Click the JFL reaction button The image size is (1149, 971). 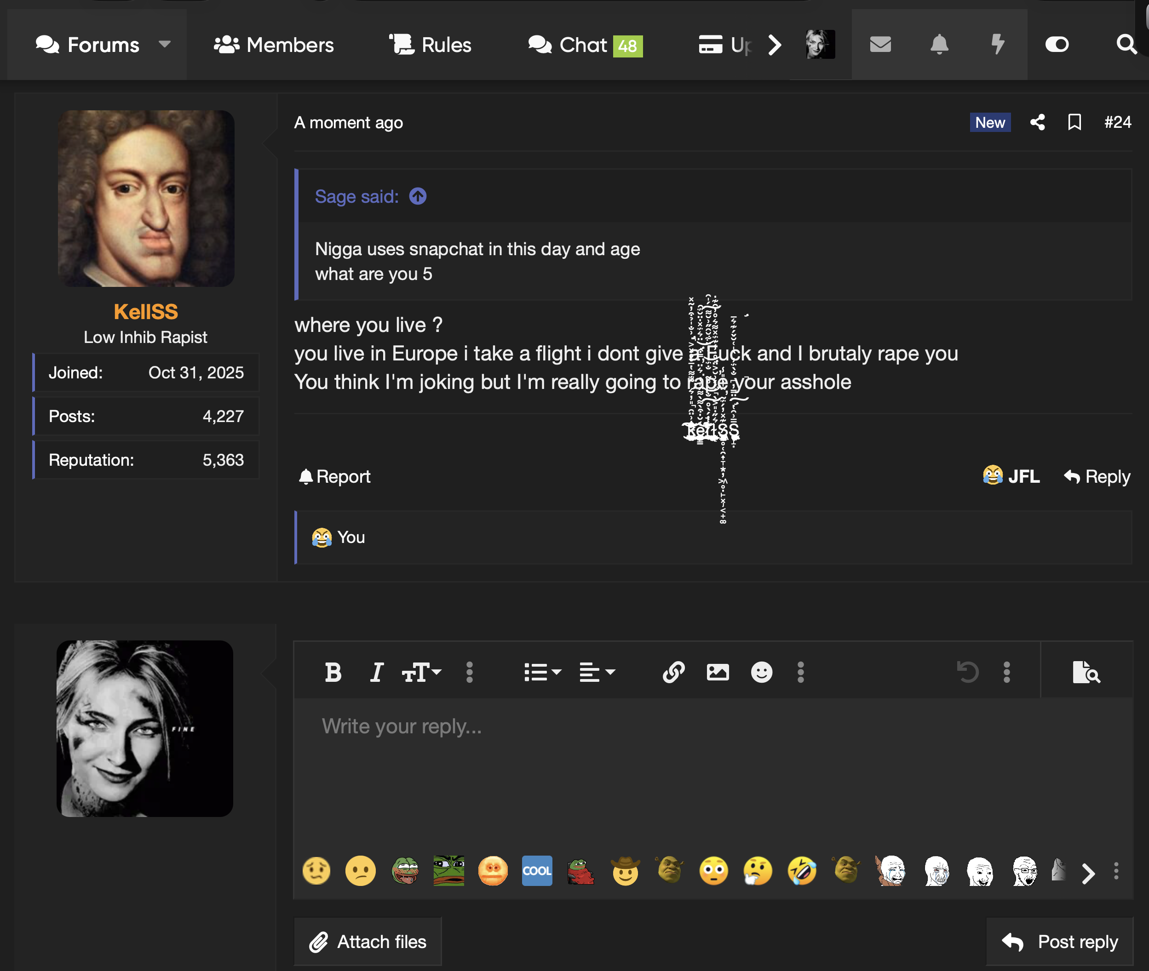tap(1011, 475)
